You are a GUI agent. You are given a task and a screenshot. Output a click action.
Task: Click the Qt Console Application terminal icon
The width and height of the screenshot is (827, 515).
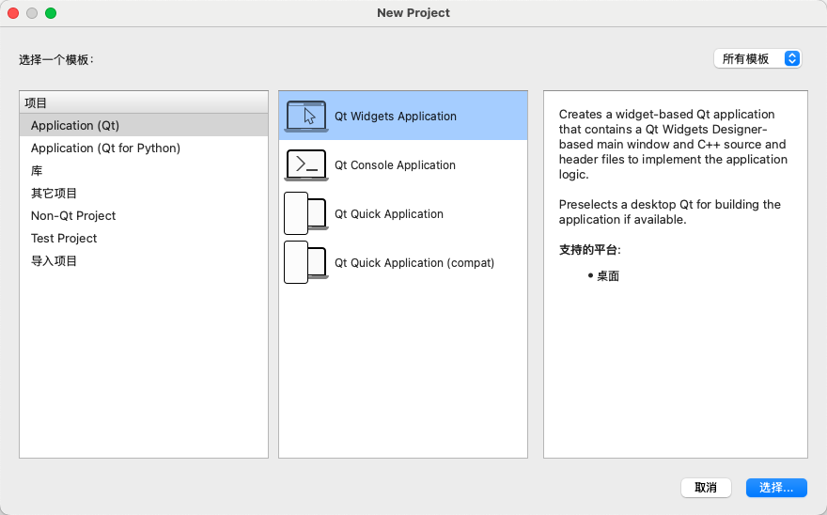306,165
